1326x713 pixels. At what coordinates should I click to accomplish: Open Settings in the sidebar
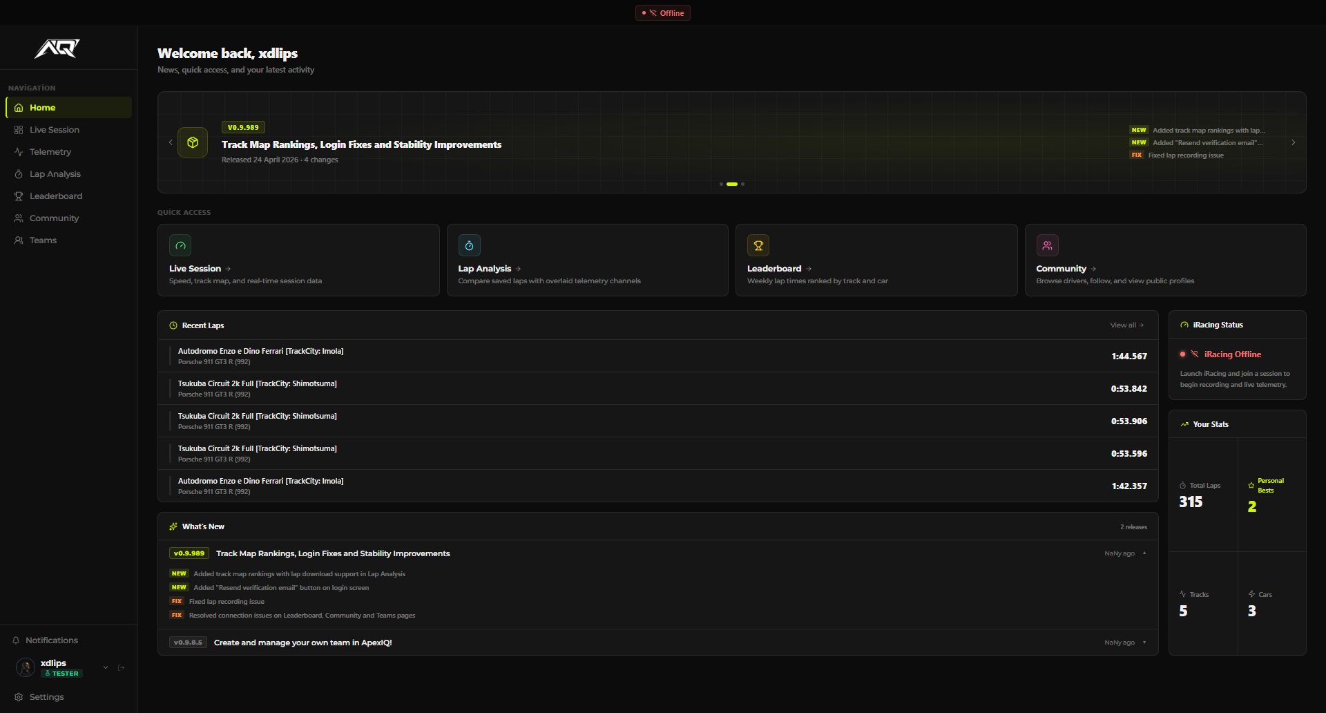(x=68, y=697)
